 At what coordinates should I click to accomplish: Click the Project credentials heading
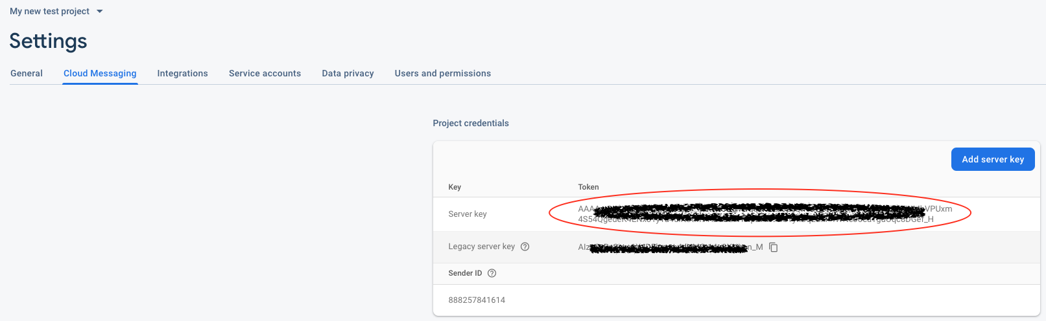pos(471,123)
